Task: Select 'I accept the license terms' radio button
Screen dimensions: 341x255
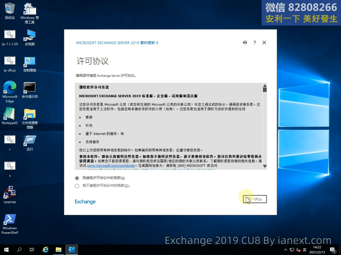Action: click(x=77, y=178)
